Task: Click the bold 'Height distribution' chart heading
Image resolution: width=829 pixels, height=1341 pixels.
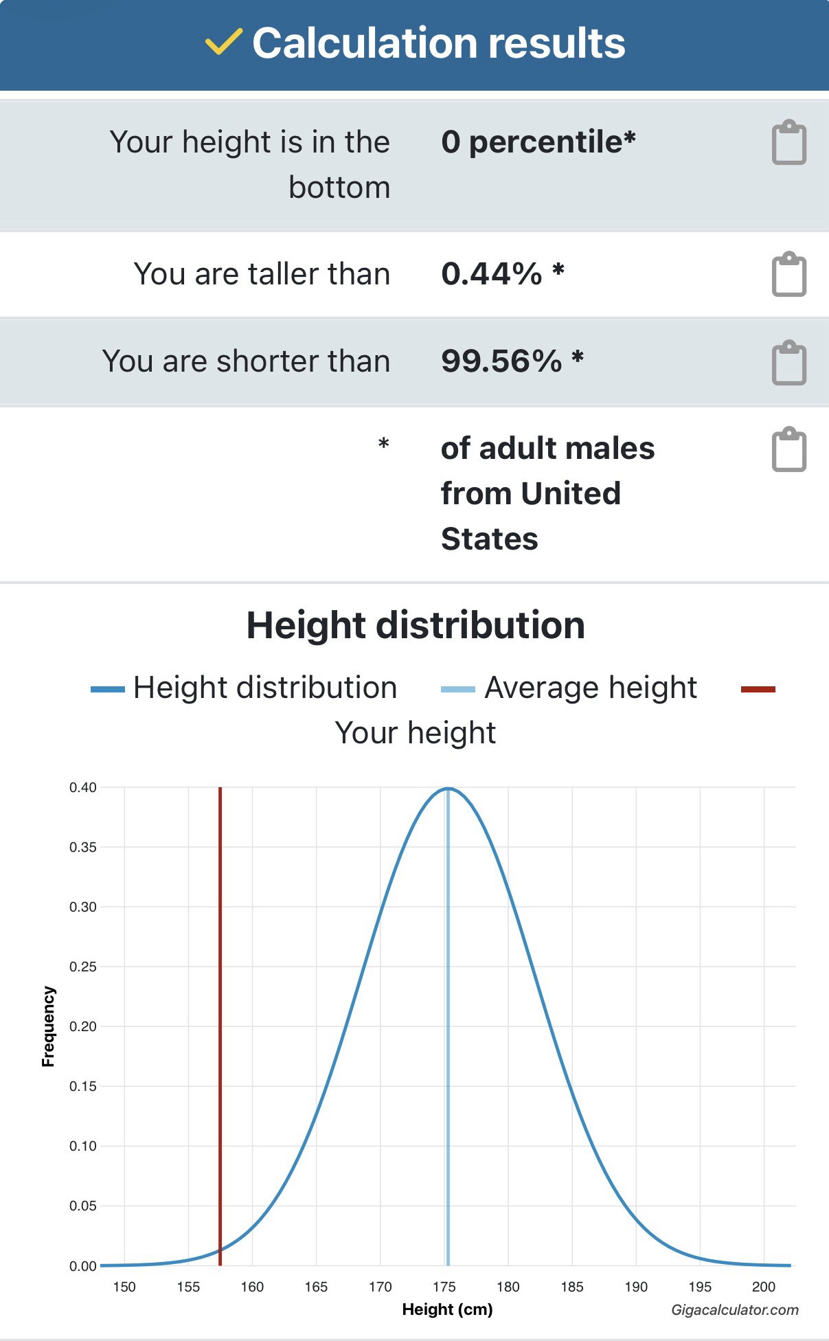Action: (x=416, y=625)
